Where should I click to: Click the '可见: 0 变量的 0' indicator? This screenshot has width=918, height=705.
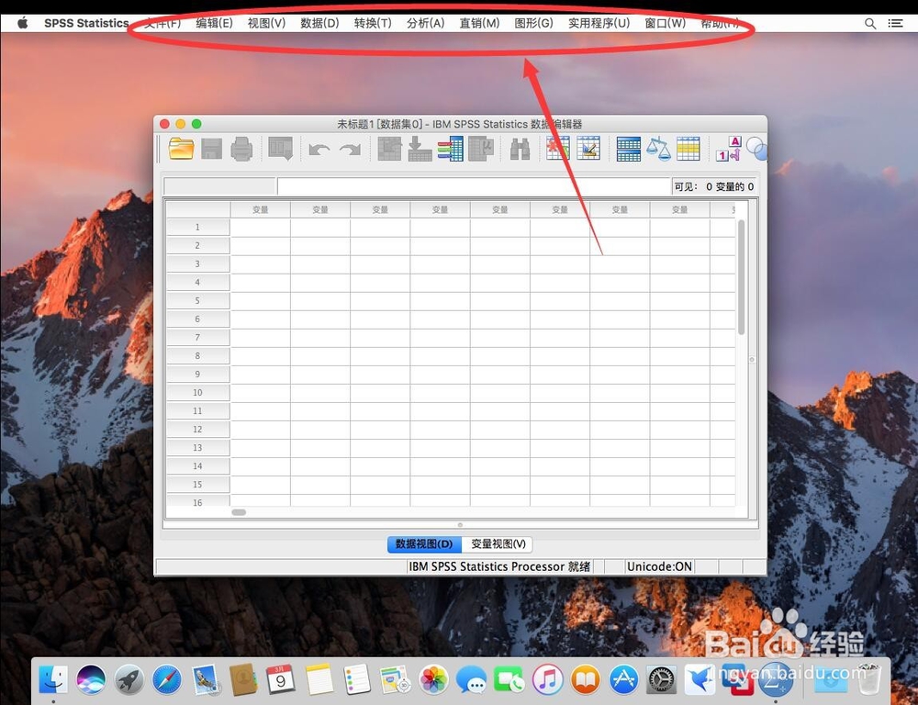tap(714, 186)
